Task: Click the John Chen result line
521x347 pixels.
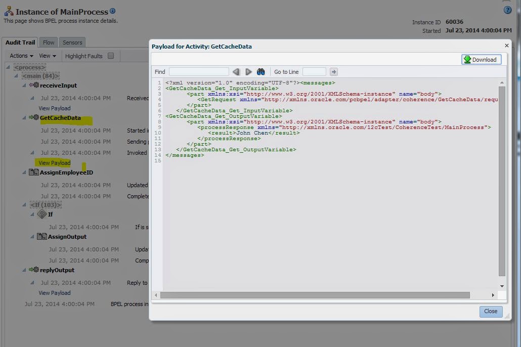Action: coord(253,133)
